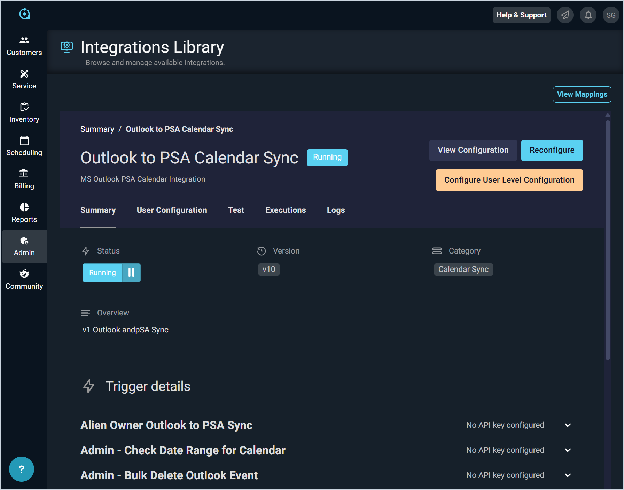
Task: Open the Reports section
Action: [x=24, y=213]
